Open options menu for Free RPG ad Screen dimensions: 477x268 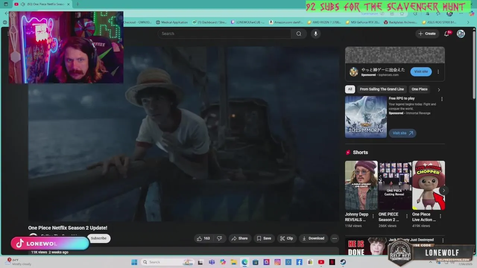(442, 99)
